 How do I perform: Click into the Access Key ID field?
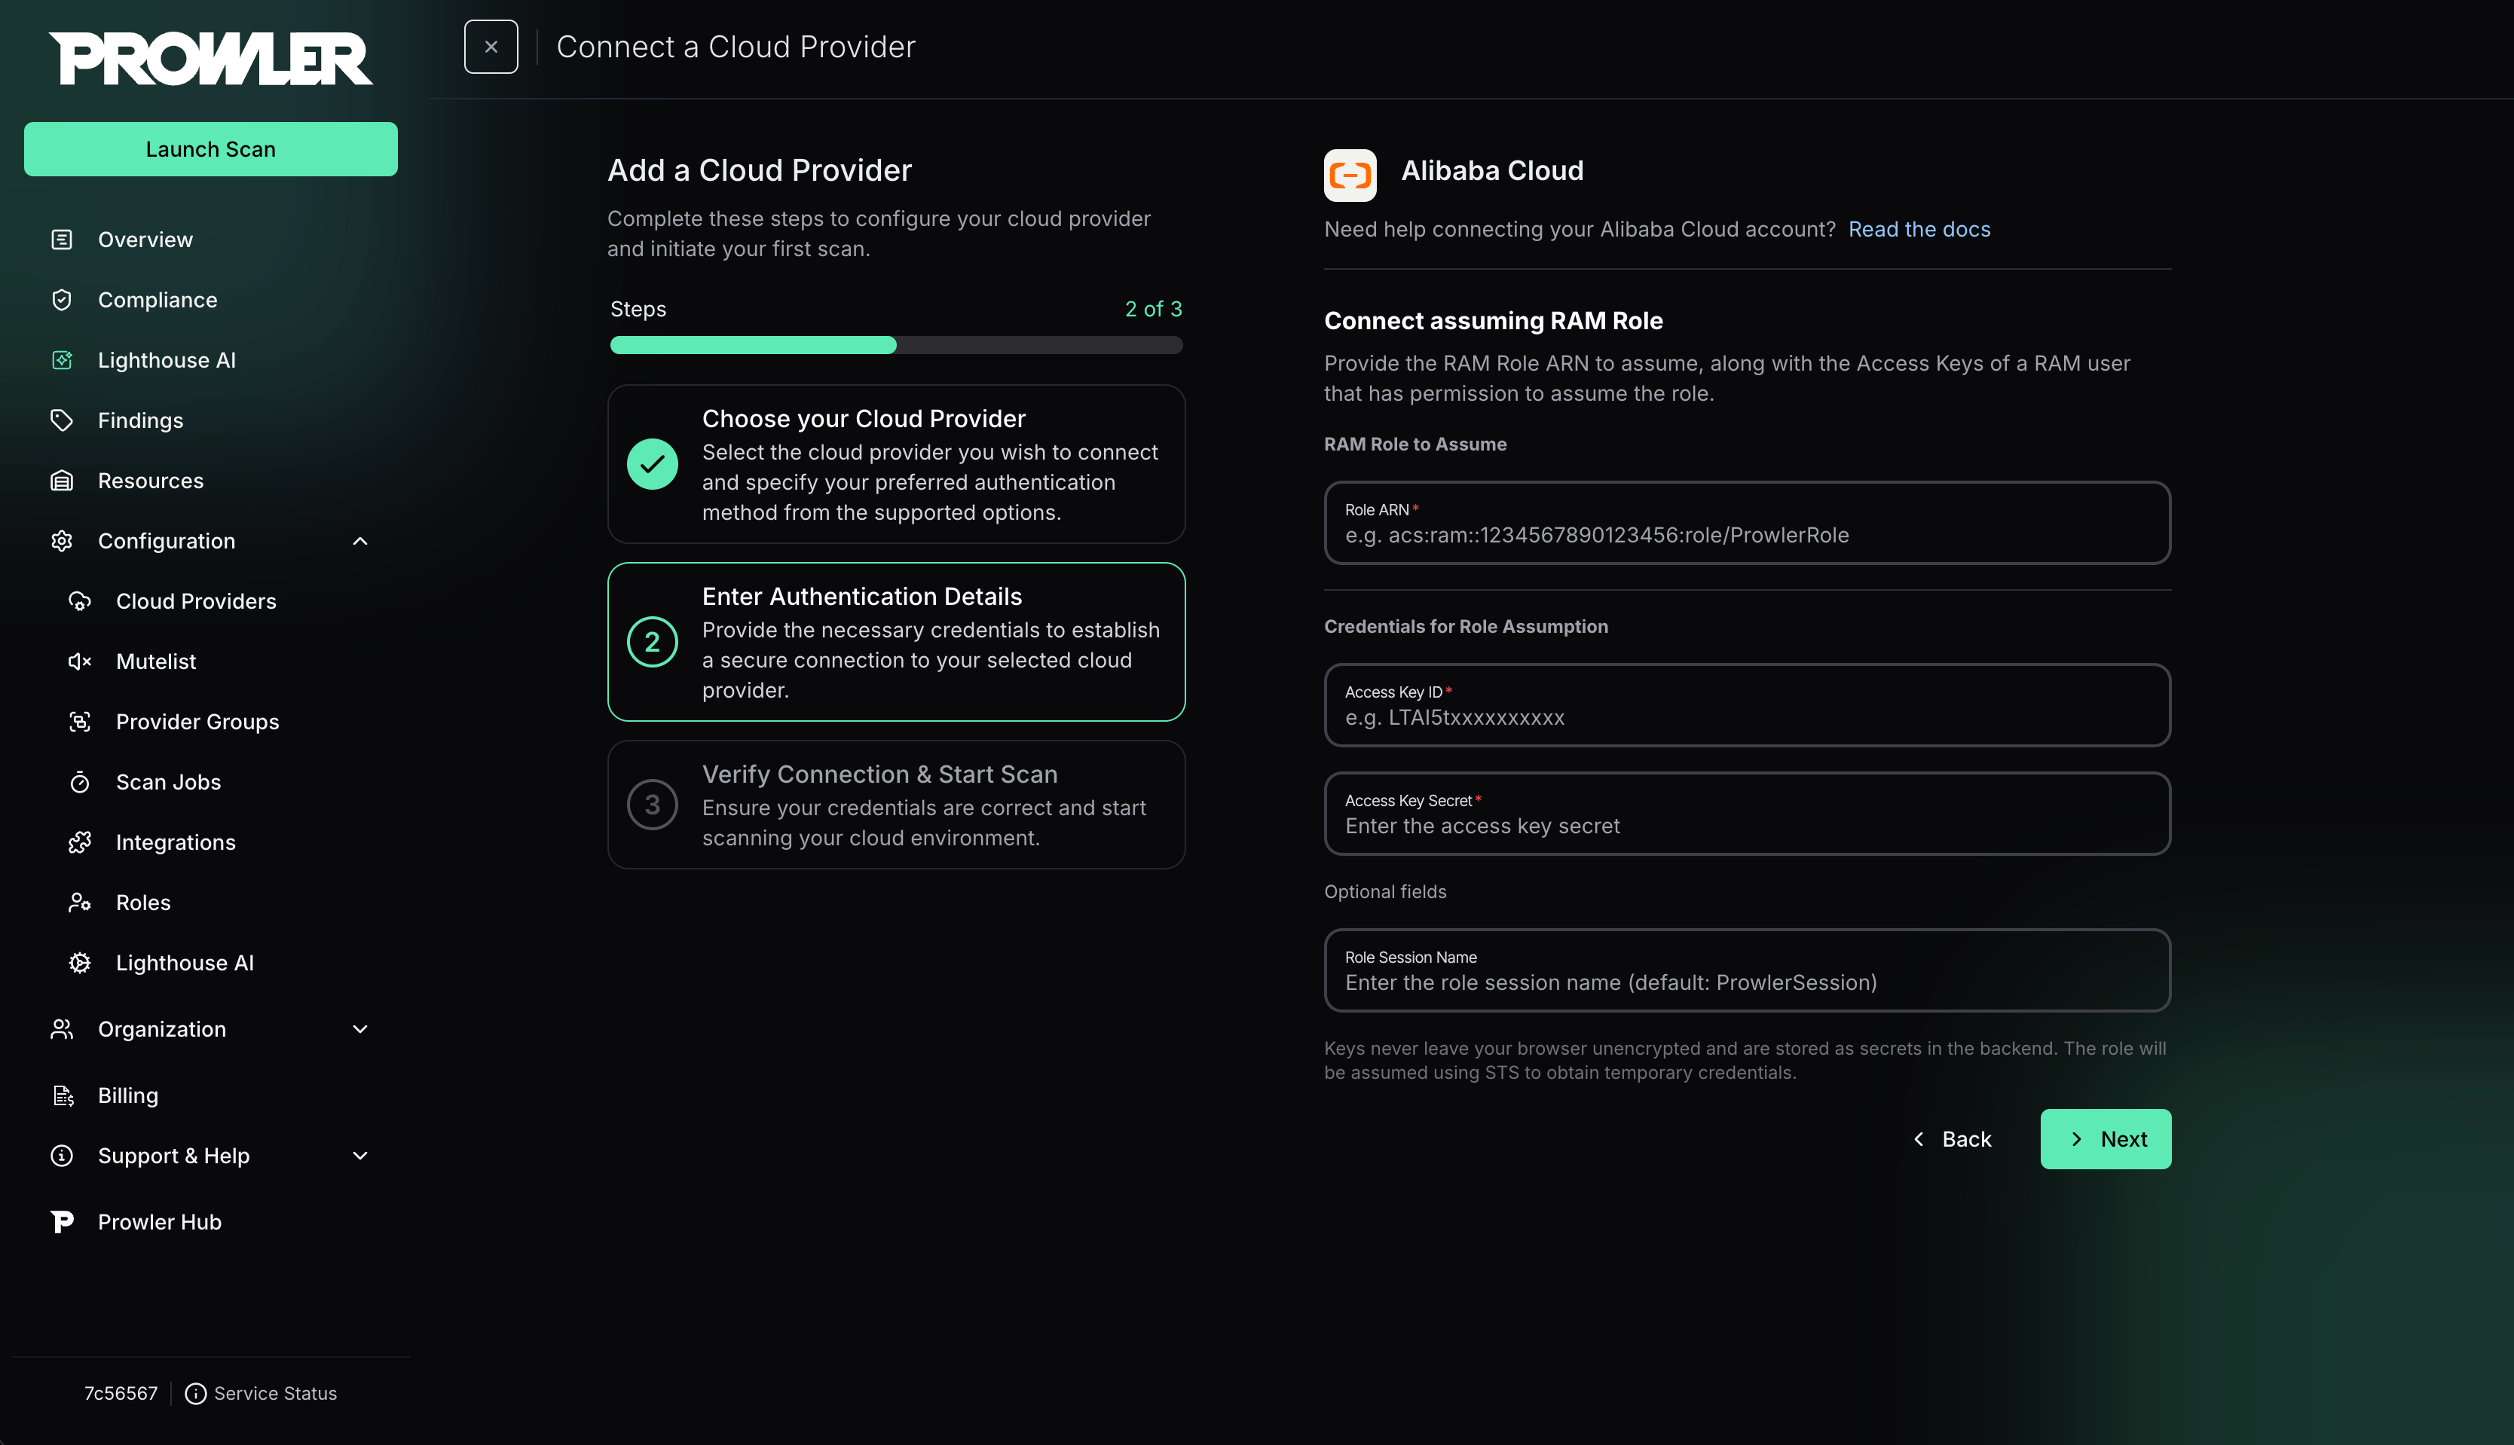click(1747, 704)
